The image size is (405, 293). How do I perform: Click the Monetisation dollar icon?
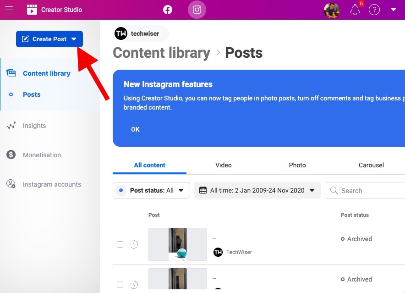pos(11,155)
